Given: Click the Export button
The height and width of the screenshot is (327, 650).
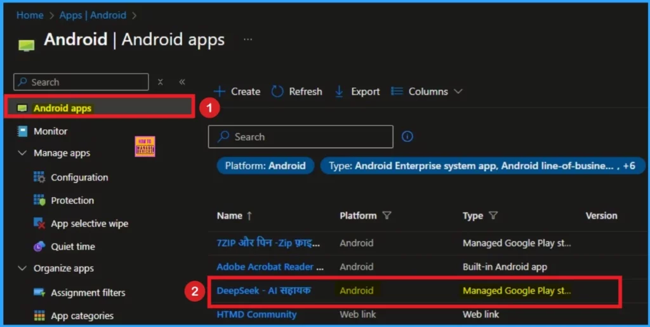Looking at the screenshot, I should coord(357,91).
